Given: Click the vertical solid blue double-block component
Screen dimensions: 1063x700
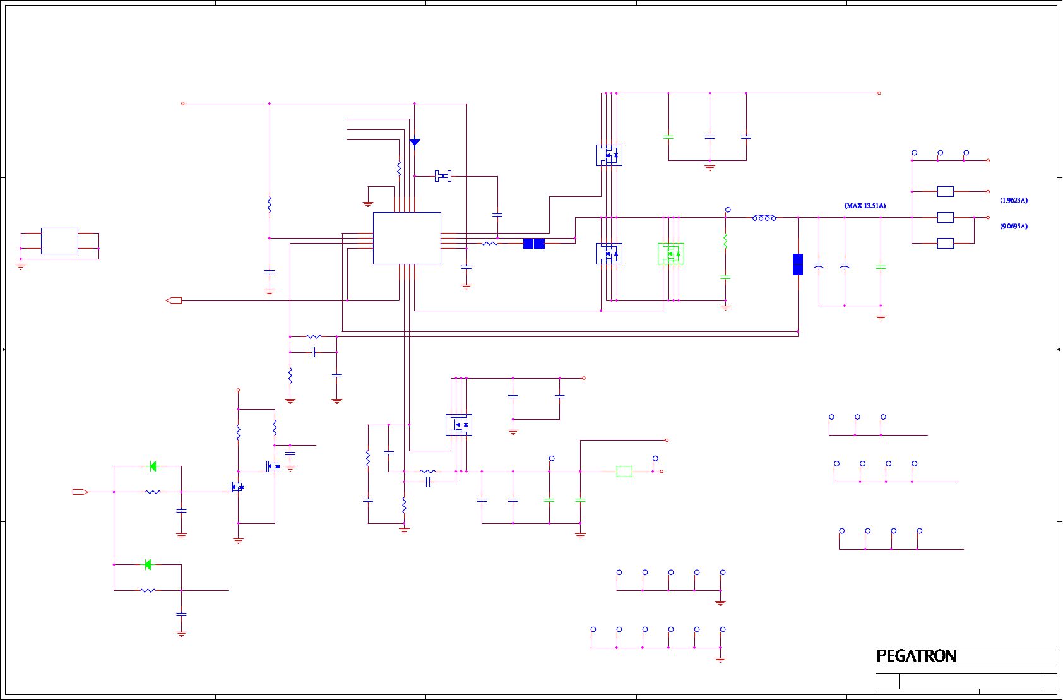Looking at the screenshot, I should [798, 264].
